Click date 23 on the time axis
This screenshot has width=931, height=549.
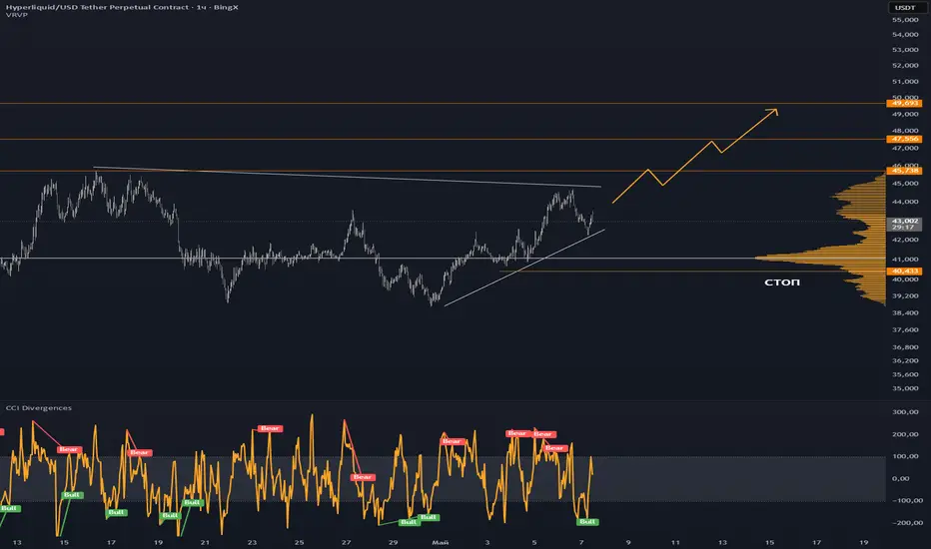click(252, 542)
